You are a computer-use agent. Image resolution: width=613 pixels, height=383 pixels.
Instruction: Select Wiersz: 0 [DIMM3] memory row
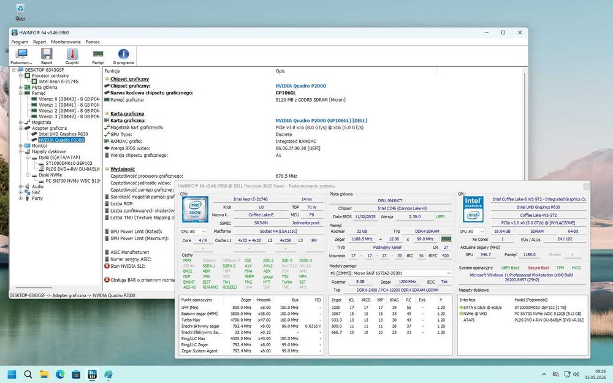click(69, 99)
